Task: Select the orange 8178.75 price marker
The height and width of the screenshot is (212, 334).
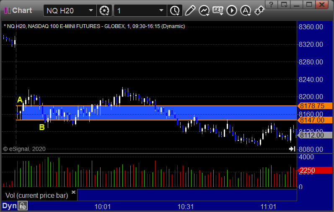Action: pos(315,106)
